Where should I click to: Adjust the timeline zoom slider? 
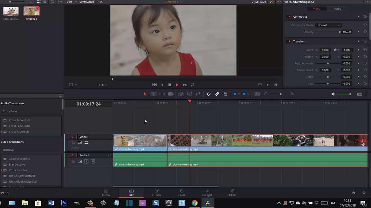coord(280,94)
